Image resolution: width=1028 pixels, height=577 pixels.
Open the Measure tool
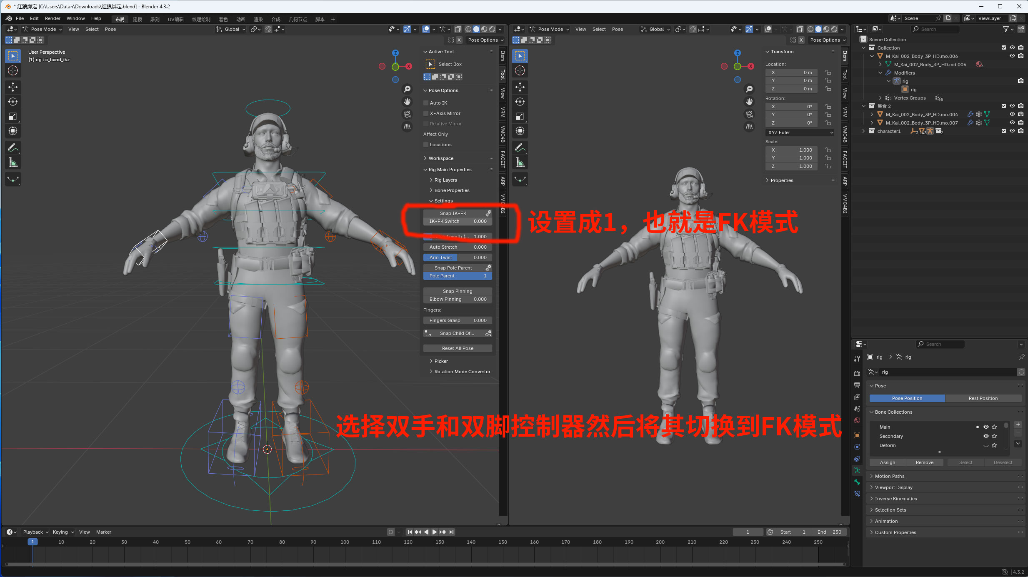13,162
